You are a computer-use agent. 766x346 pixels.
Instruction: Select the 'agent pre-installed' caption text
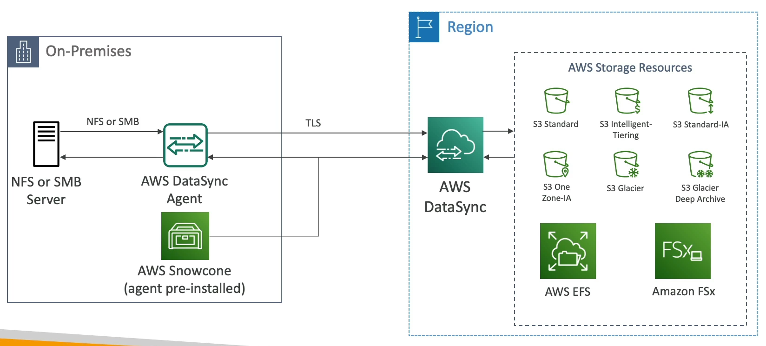(184, 289)
